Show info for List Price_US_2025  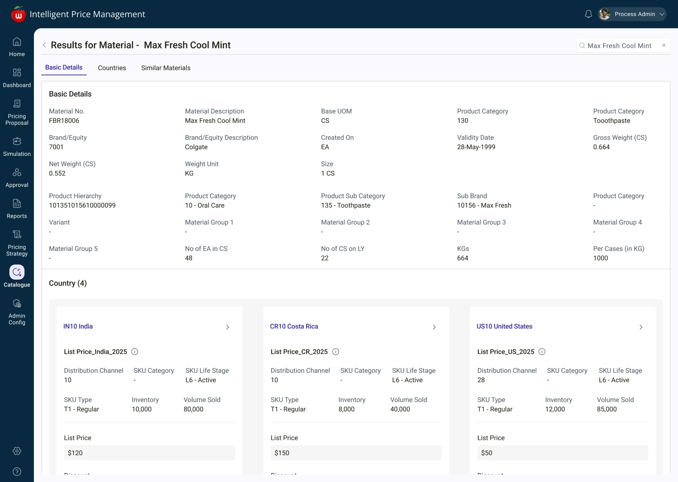pos(542,352)
